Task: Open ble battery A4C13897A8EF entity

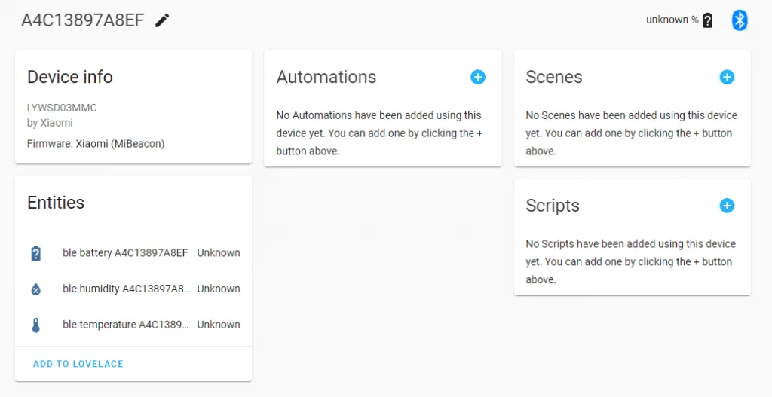Action: tap(133, 253)
